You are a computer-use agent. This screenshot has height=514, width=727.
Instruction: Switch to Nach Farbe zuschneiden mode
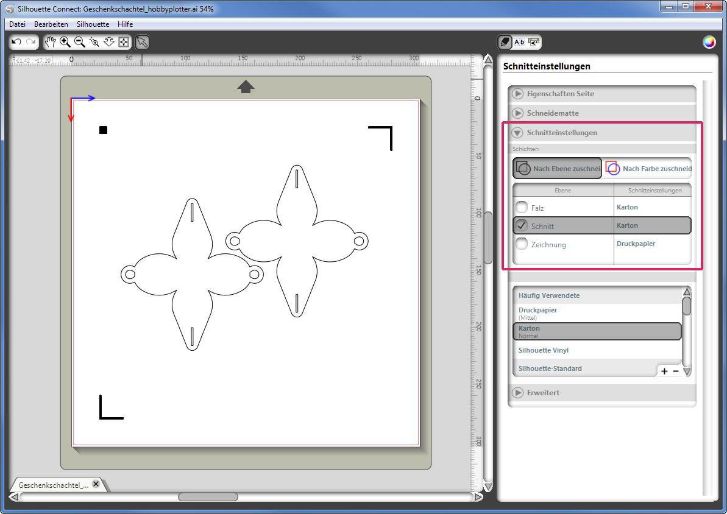click(x=648, y=169)
